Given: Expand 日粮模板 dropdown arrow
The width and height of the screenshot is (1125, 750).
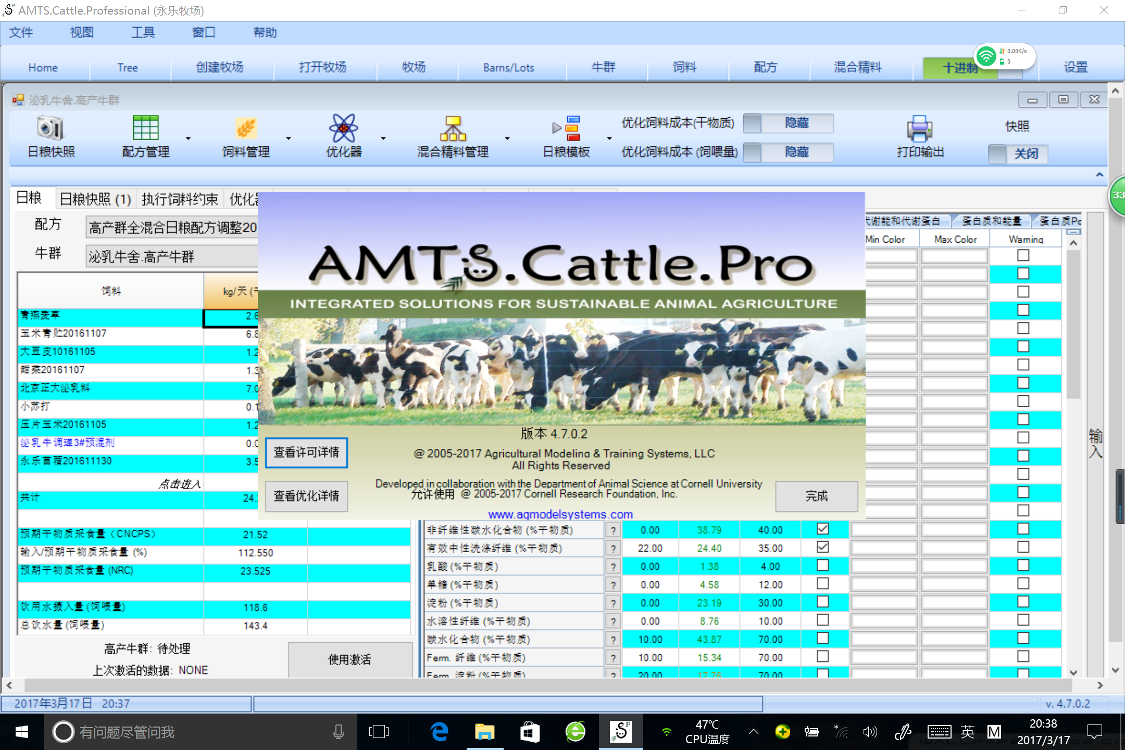Looking at the screenshot, I should pyautogui.click(x=609, y=139).
